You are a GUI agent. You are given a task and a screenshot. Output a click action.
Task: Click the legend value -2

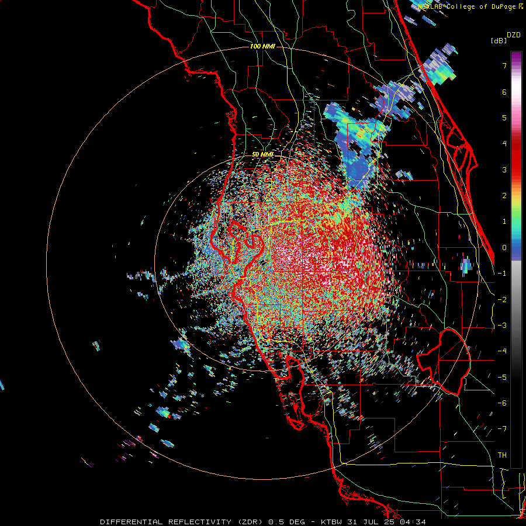[502, 300]
